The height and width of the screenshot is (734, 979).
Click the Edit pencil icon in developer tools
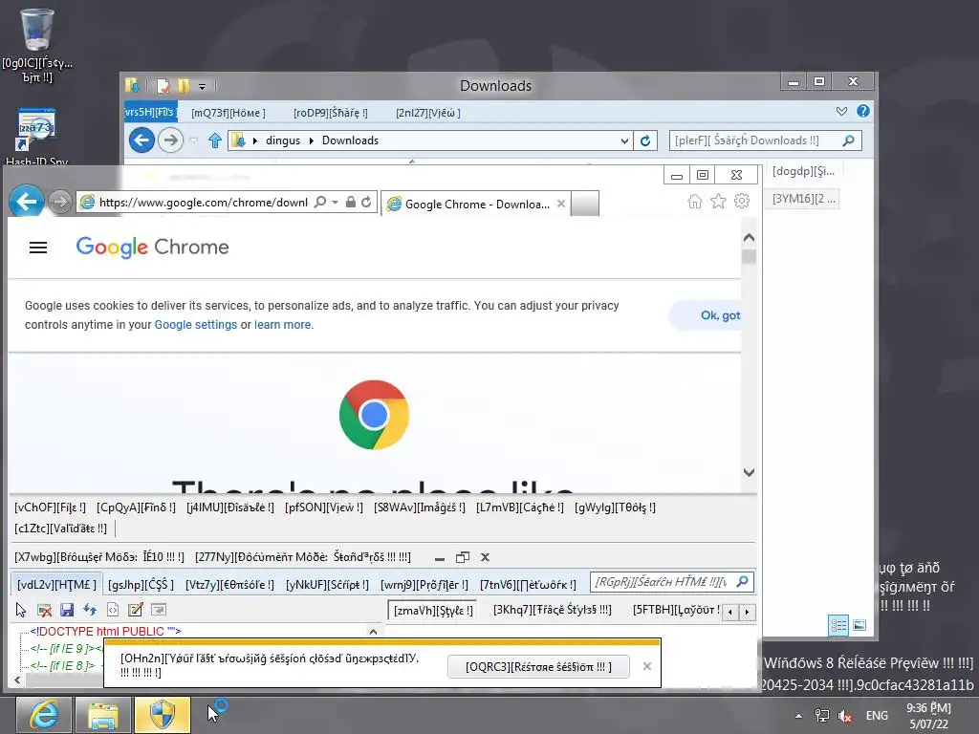(136, 610)
